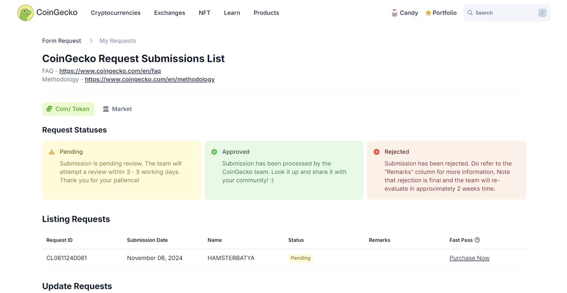Image resolution: width=567 pixels, height=293 pixels.
Task: Click the Update Requests heading
Action: 77,286
